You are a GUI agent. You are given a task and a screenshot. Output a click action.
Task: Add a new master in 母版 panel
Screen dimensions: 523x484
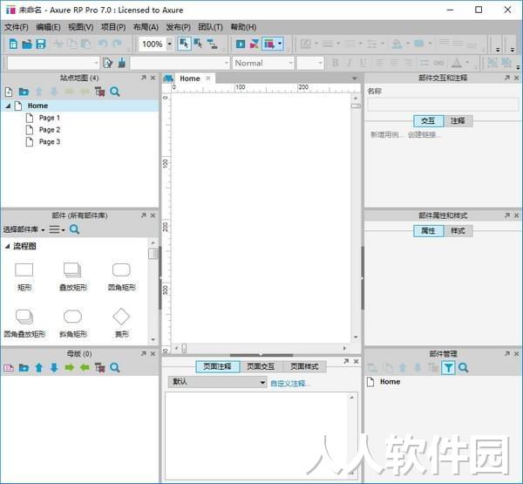click(9, 368)
